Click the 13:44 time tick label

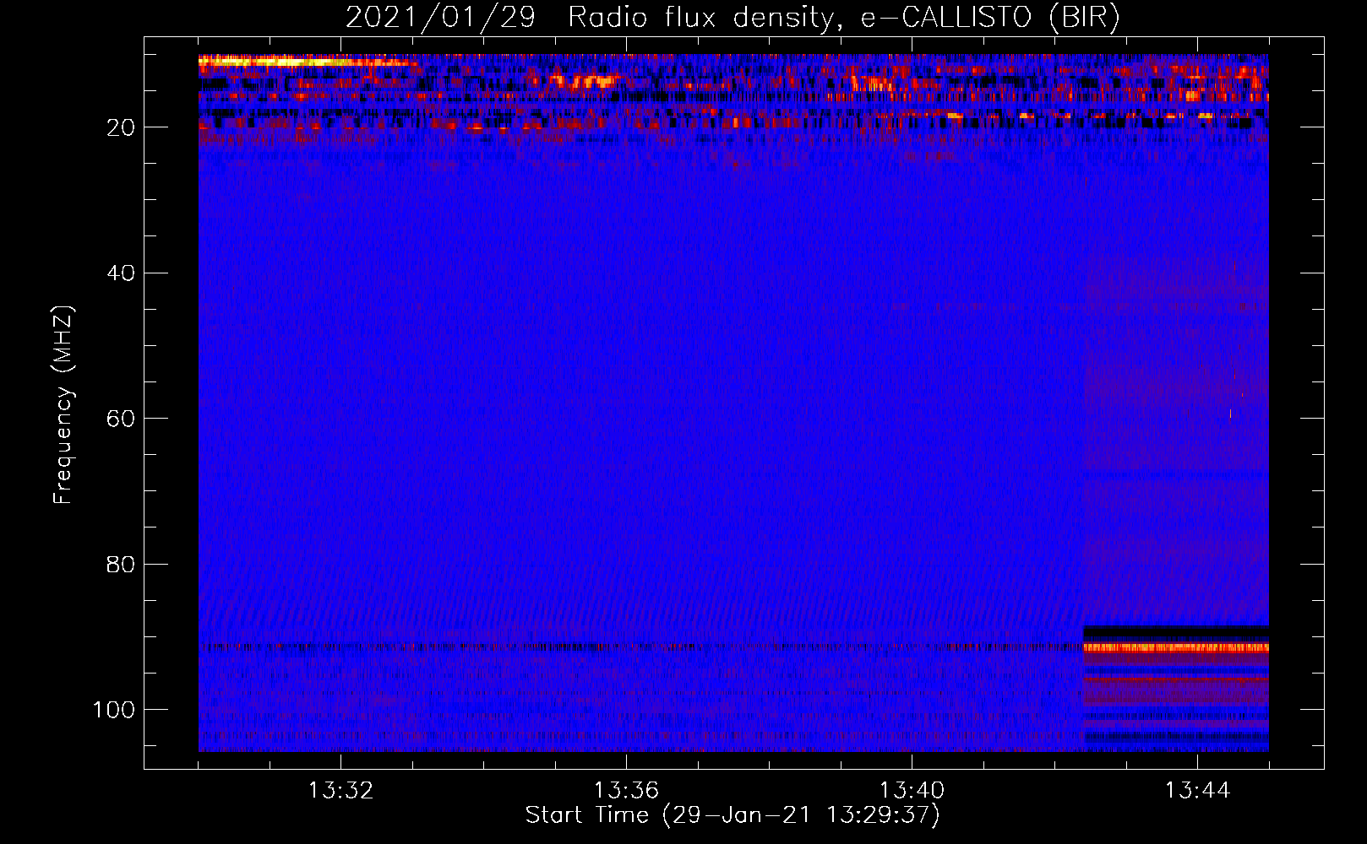1197,791
